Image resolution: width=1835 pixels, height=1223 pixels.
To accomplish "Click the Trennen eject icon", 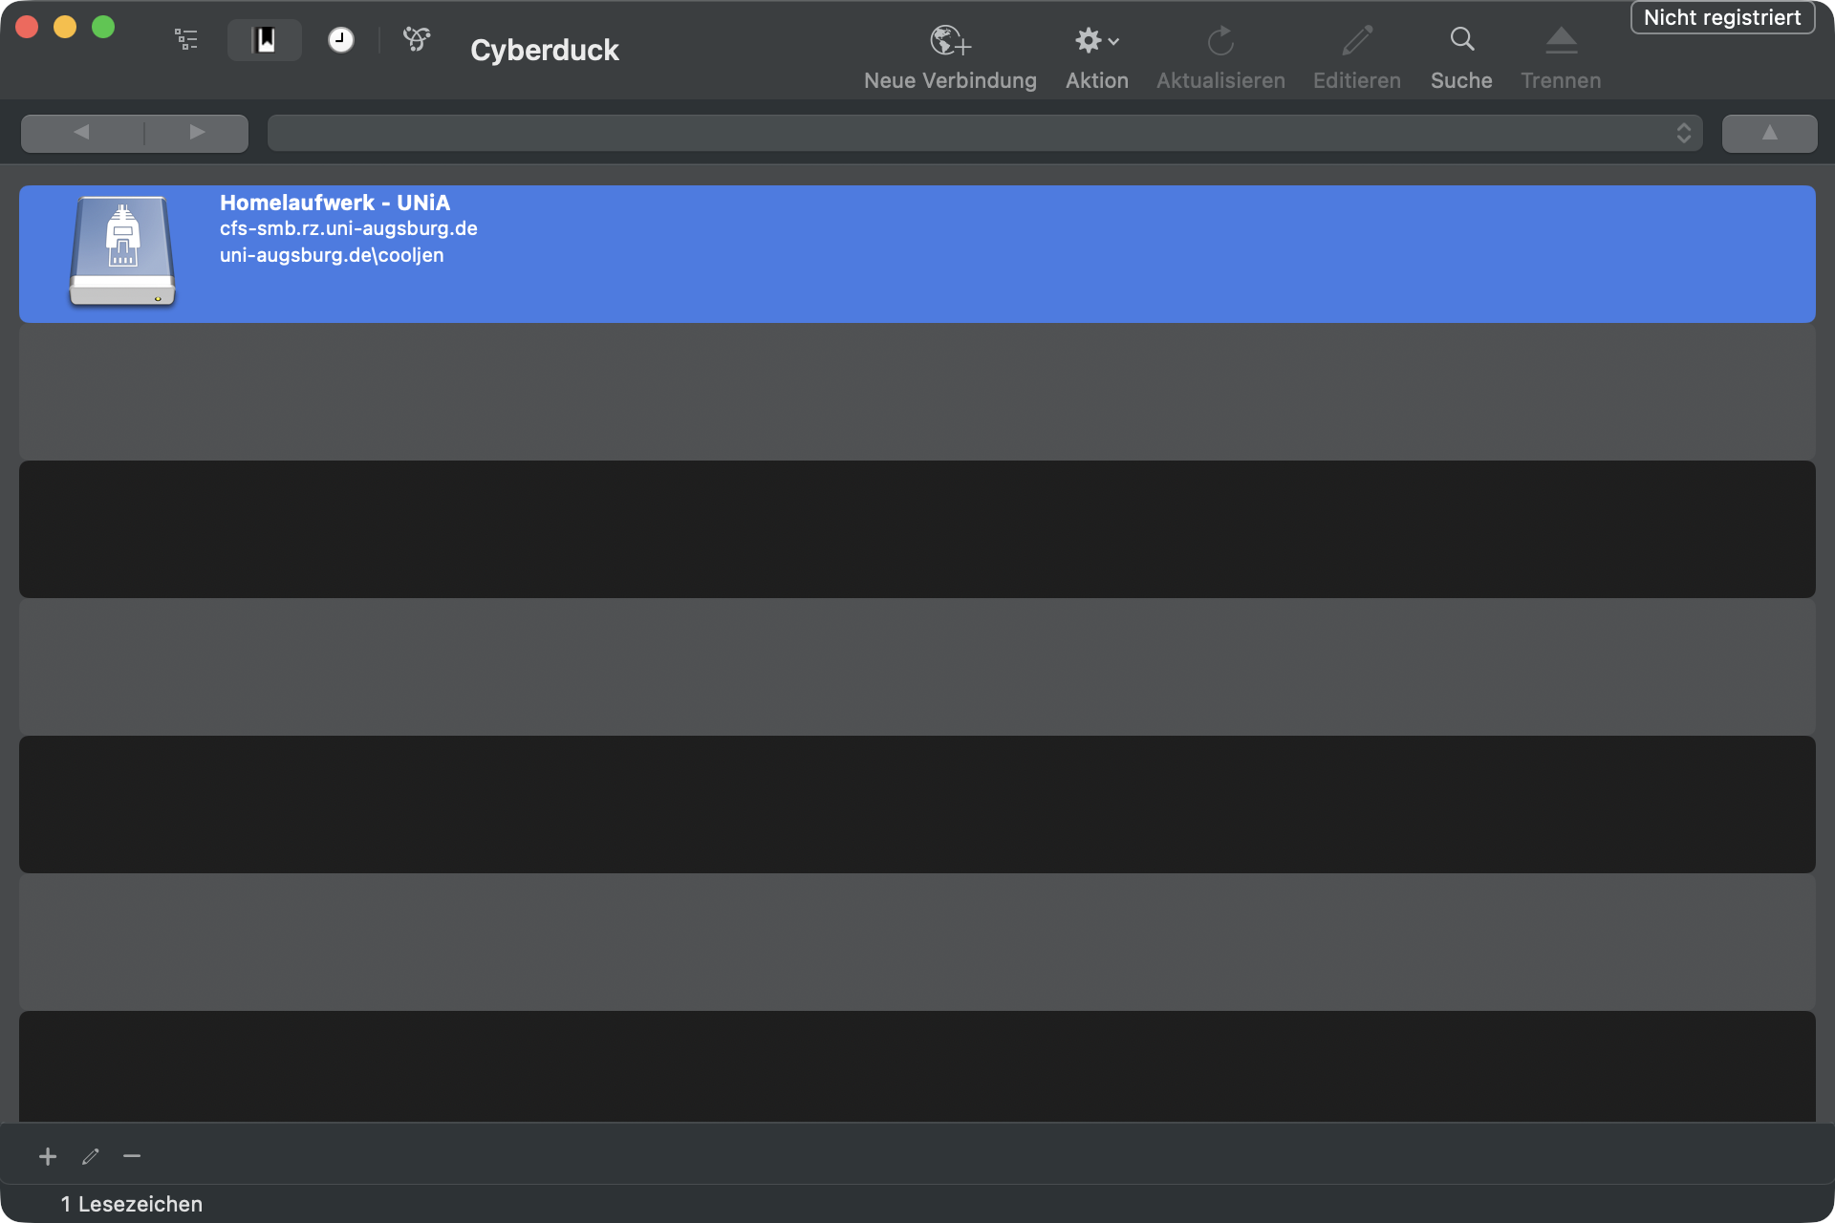I will coord(1561,41).
